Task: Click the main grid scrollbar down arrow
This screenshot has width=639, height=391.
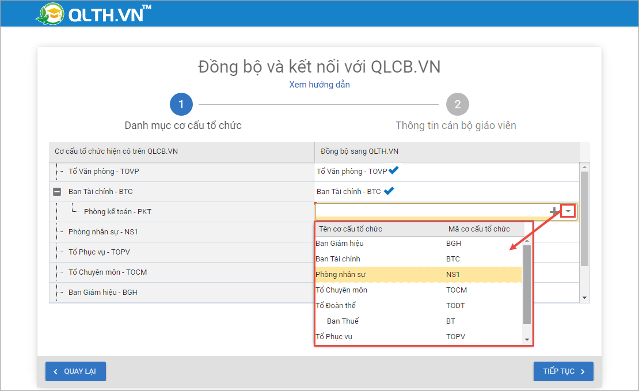Action: click(584, 298)
